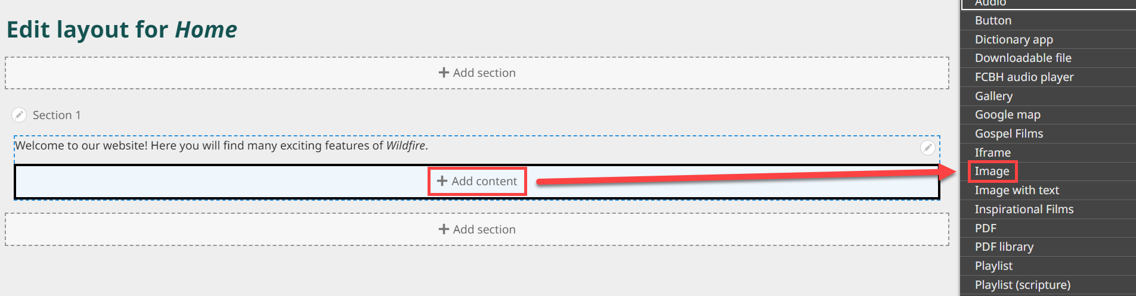Image resolution: width=1136 pixels, height=296 pixels.
Task: Select Playlist (scripture) option
Action: coord(1022,285)
